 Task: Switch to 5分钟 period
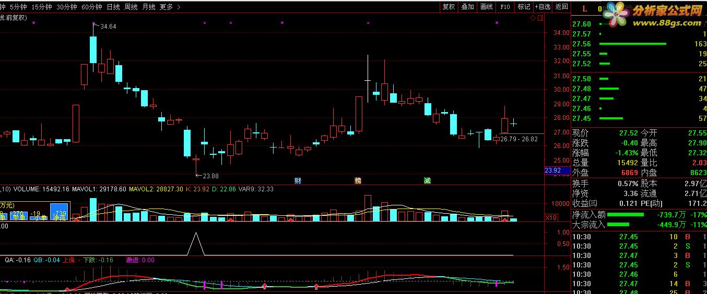coord(18,7)
